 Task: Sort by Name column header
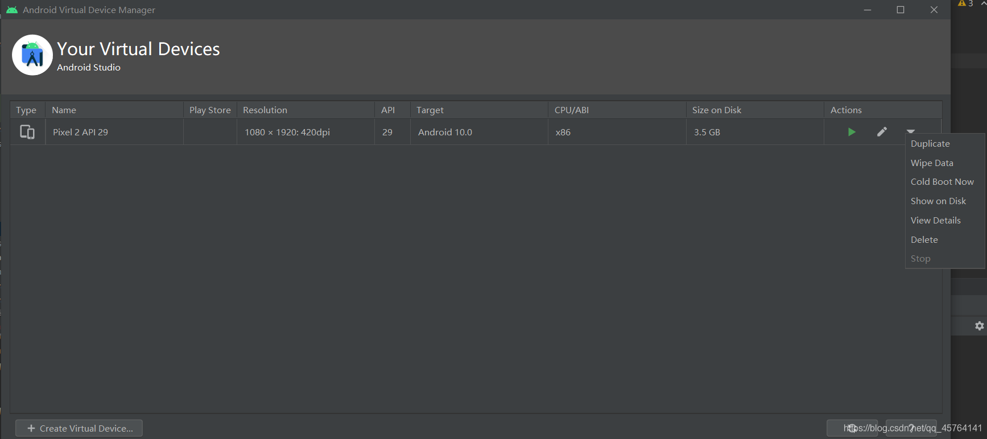(114, 110)
